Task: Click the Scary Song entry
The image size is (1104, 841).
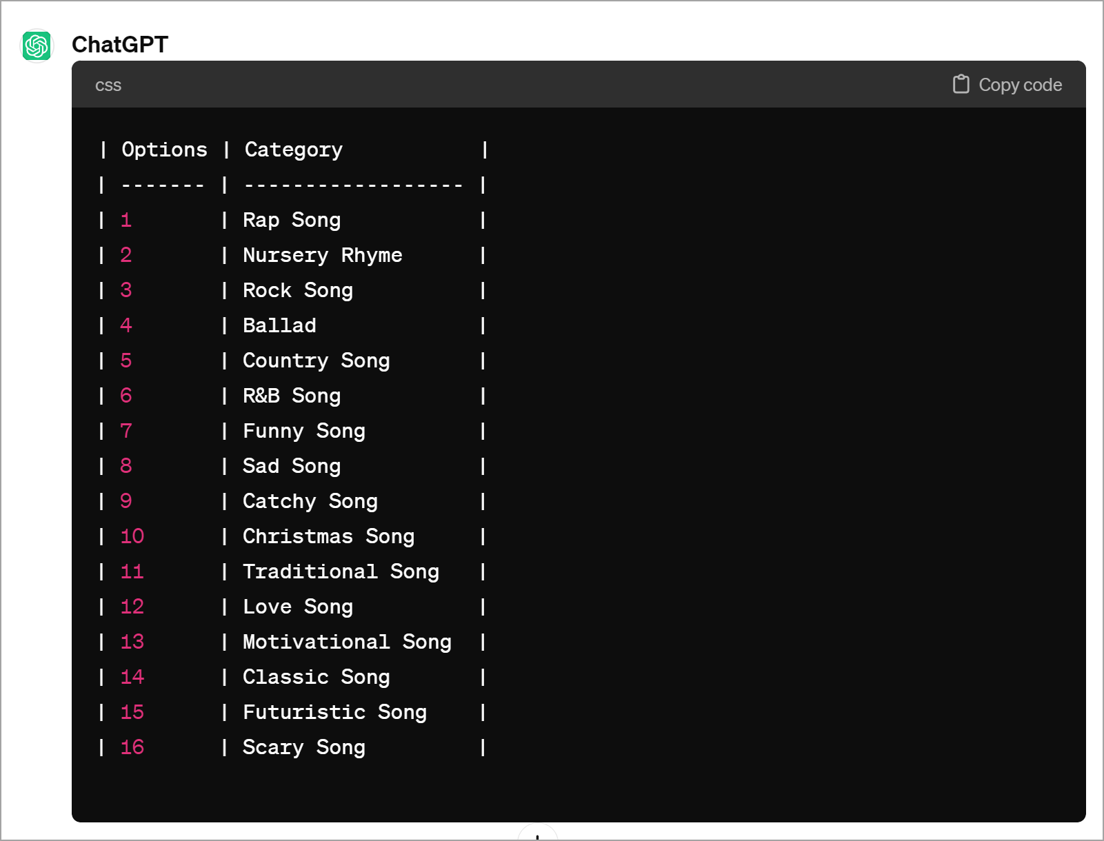Action: tap(304, 747)
